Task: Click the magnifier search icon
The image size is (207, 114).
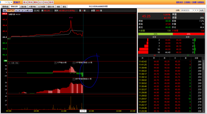Action: point(9,2)
